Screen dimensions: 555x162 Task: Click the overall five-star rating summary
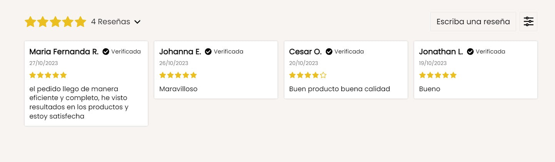[x=55, y=22]
